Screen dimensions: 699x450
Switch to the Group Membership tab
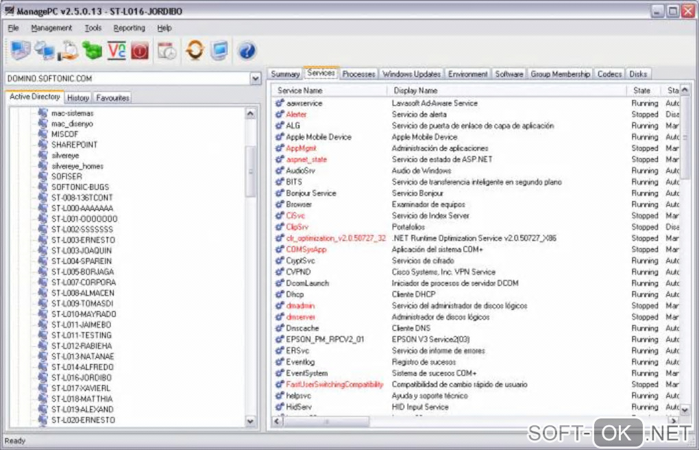point(561,74)
